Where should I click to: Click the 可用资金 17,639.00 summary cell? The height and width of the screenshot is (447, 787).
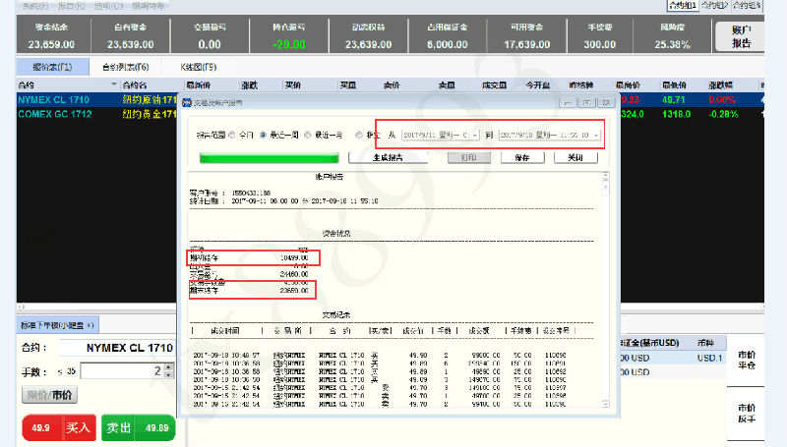click(x=526, y=35)
